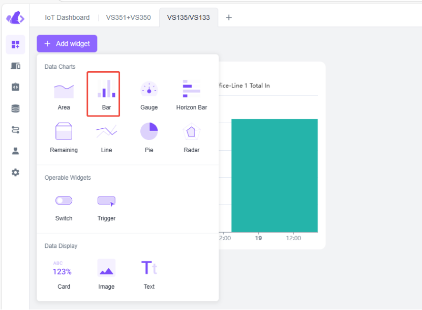Click the Add widget button
Screen dimensions: 422x310
click(x=67, y=44)
